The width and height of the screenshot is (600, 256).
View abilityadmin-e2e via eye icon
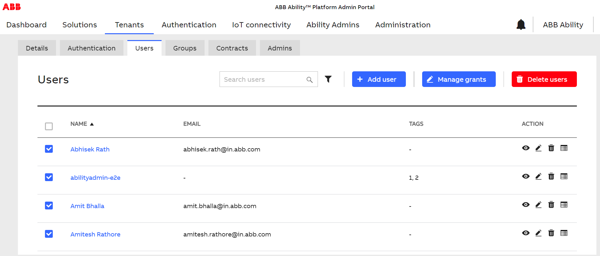[526, 176]
